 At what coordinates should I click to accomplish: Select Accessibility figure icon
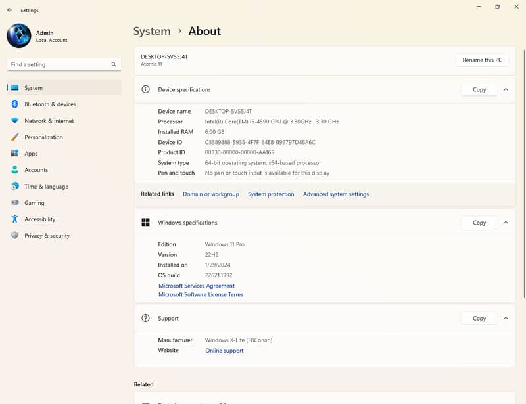(x=14, y=219)
